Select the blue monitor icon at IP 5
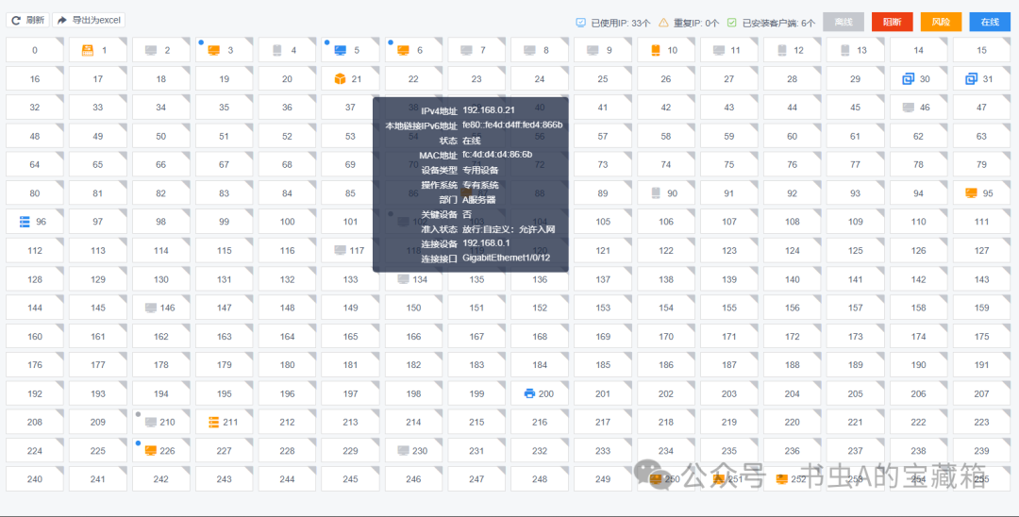 (340, 50)
